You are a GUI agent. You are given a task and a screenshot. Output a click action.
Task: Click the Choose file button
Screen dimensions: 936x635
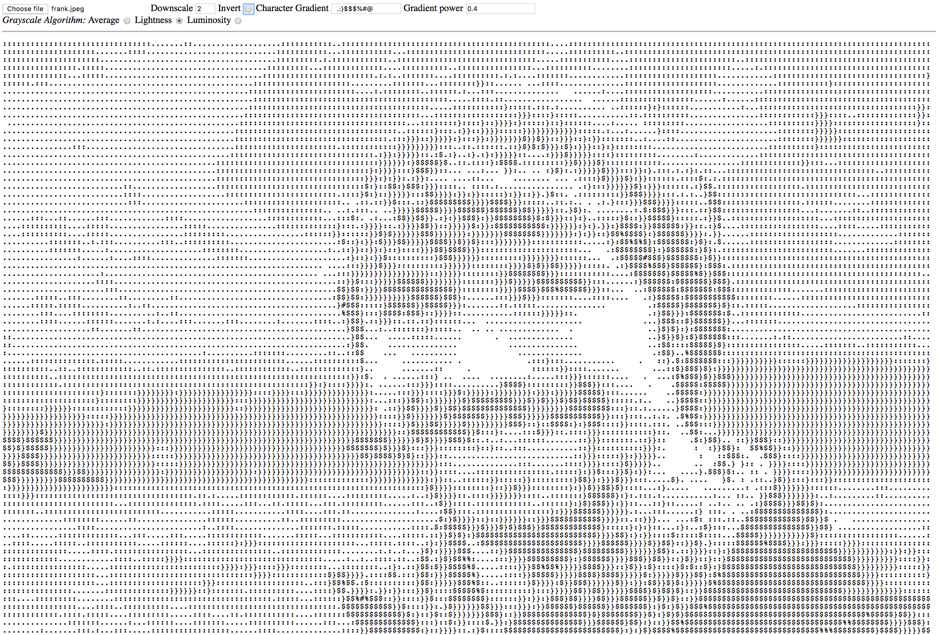point(23,7)
